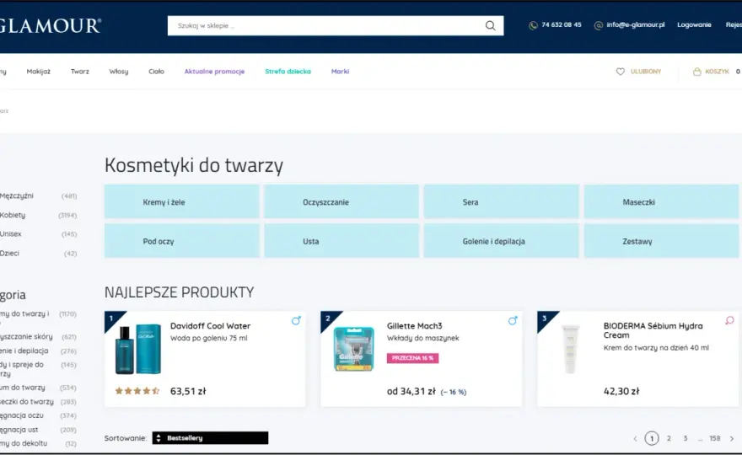Click the GLAMOUR logo
Image resolution: width=742 pixels, height=455 pixels.
(50, 25)
